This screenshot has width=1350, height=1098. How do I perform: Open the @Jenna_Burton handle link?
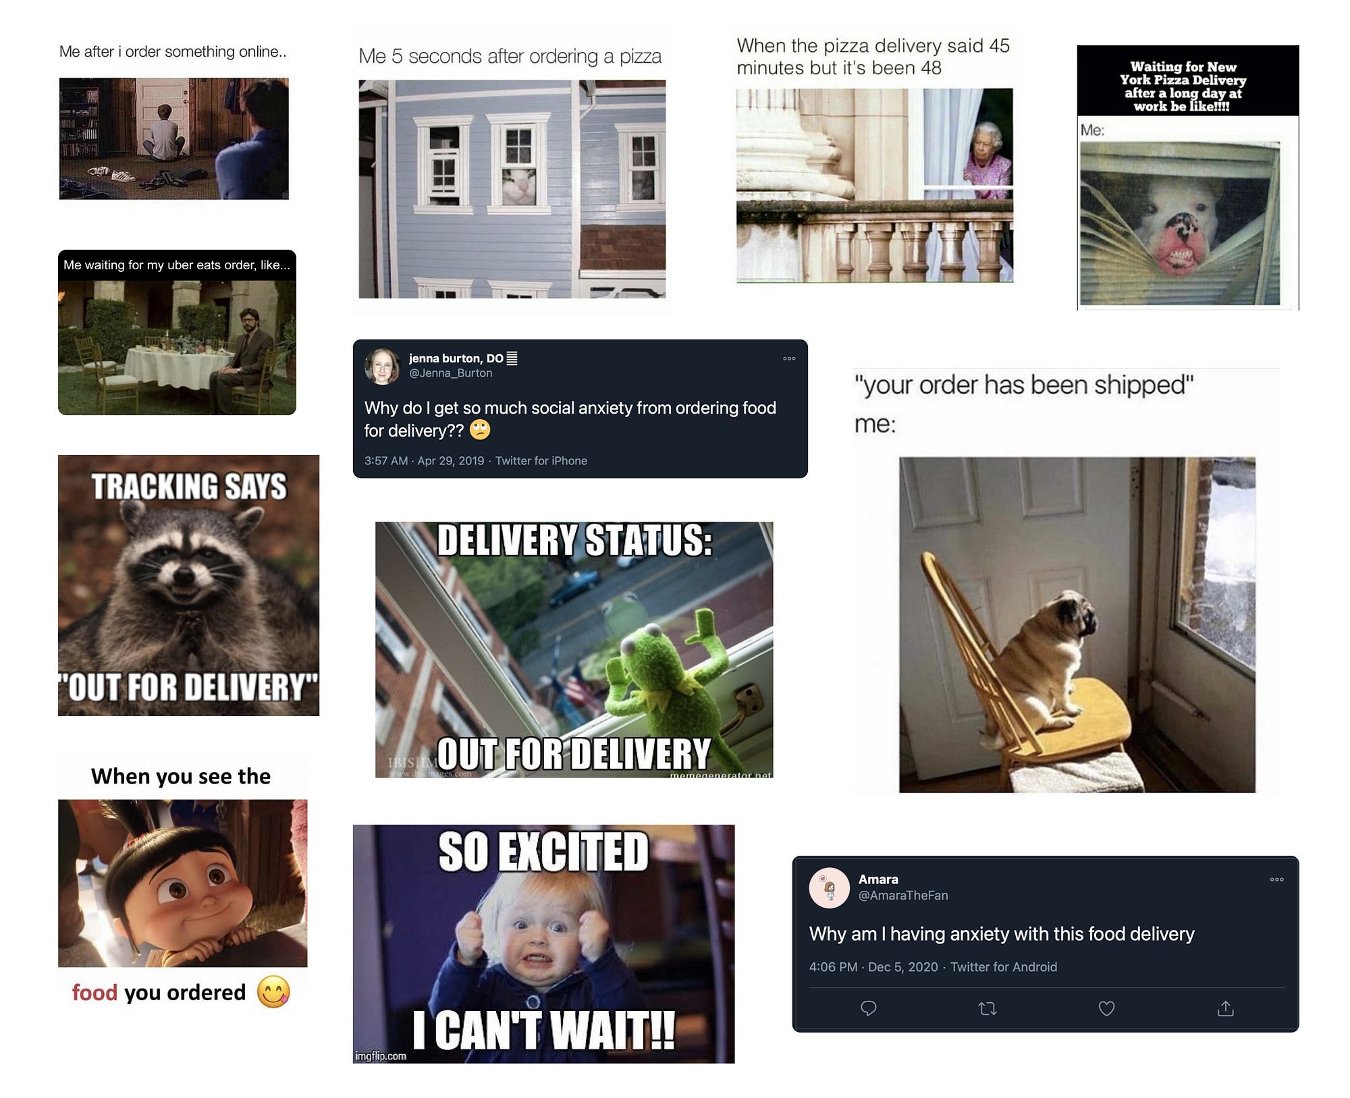450,373
